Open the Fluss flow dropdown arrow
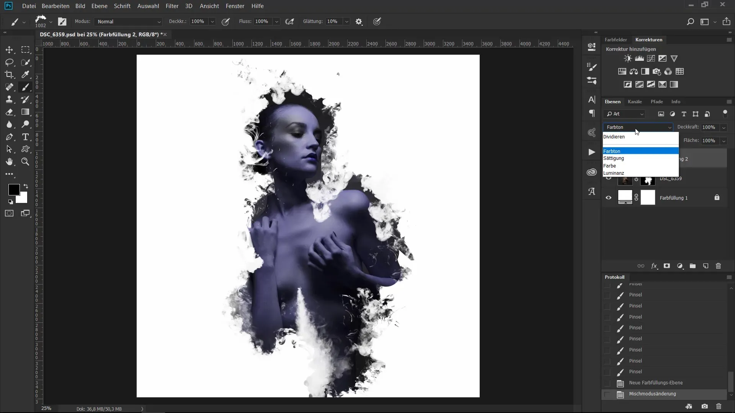 (x=277, y=22)
